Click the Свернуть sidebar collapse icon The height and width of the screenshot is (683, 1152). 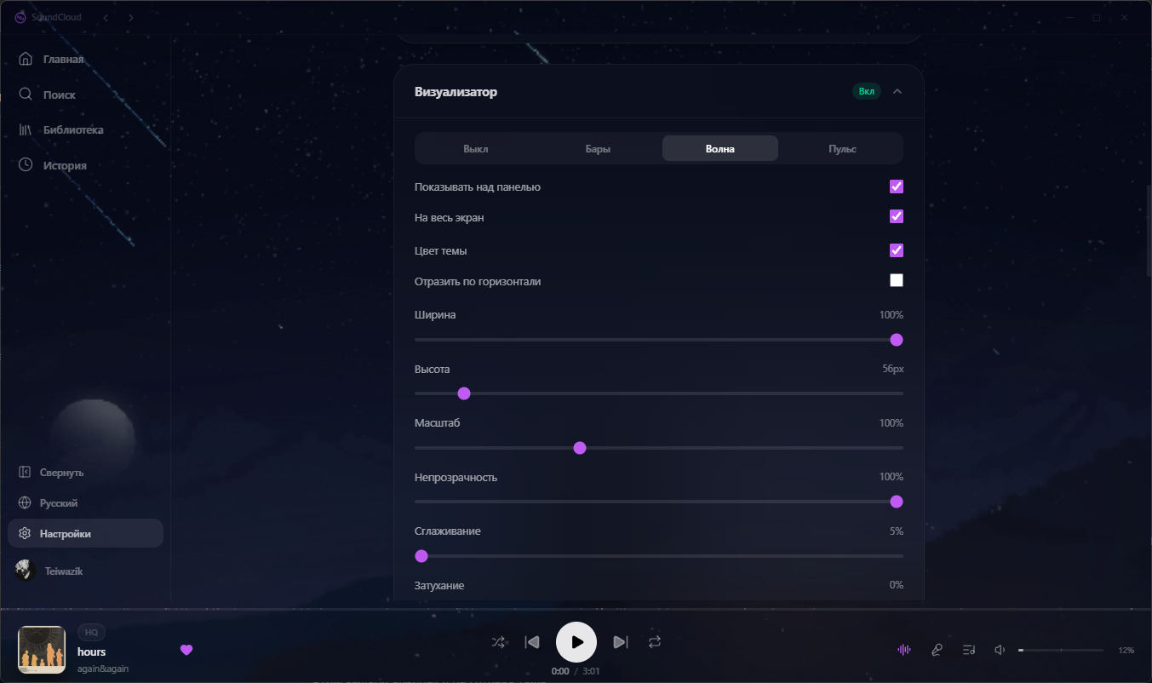pos(24,472)
